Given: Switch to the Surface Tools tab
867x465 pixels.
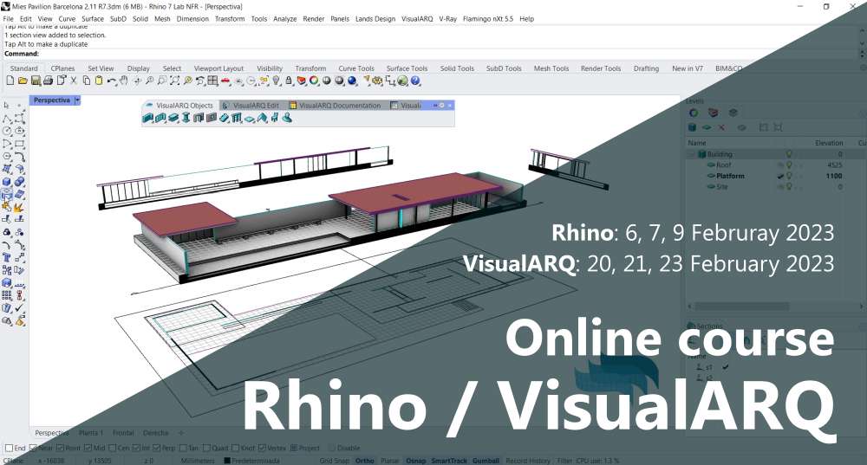Looking at the screenshot, I should click(407, 68).
